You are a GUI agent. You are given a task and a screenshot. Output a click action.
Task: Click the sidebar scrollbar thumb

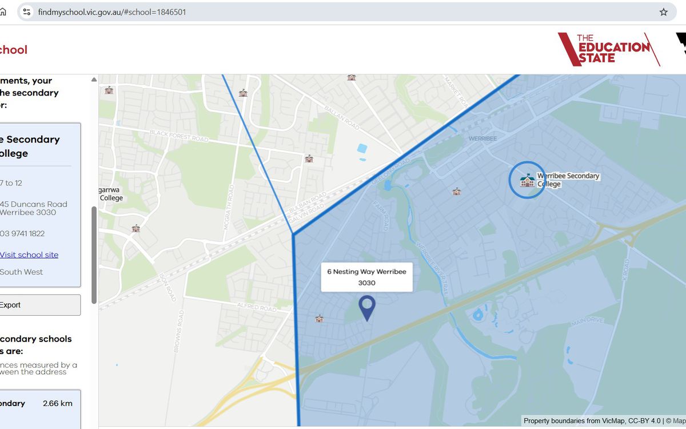click(x=94, y=255)
